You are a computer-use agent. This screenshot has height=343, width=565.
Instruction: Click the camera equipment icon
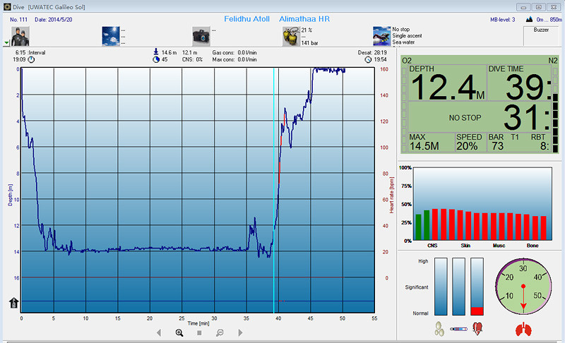[201, 36]
